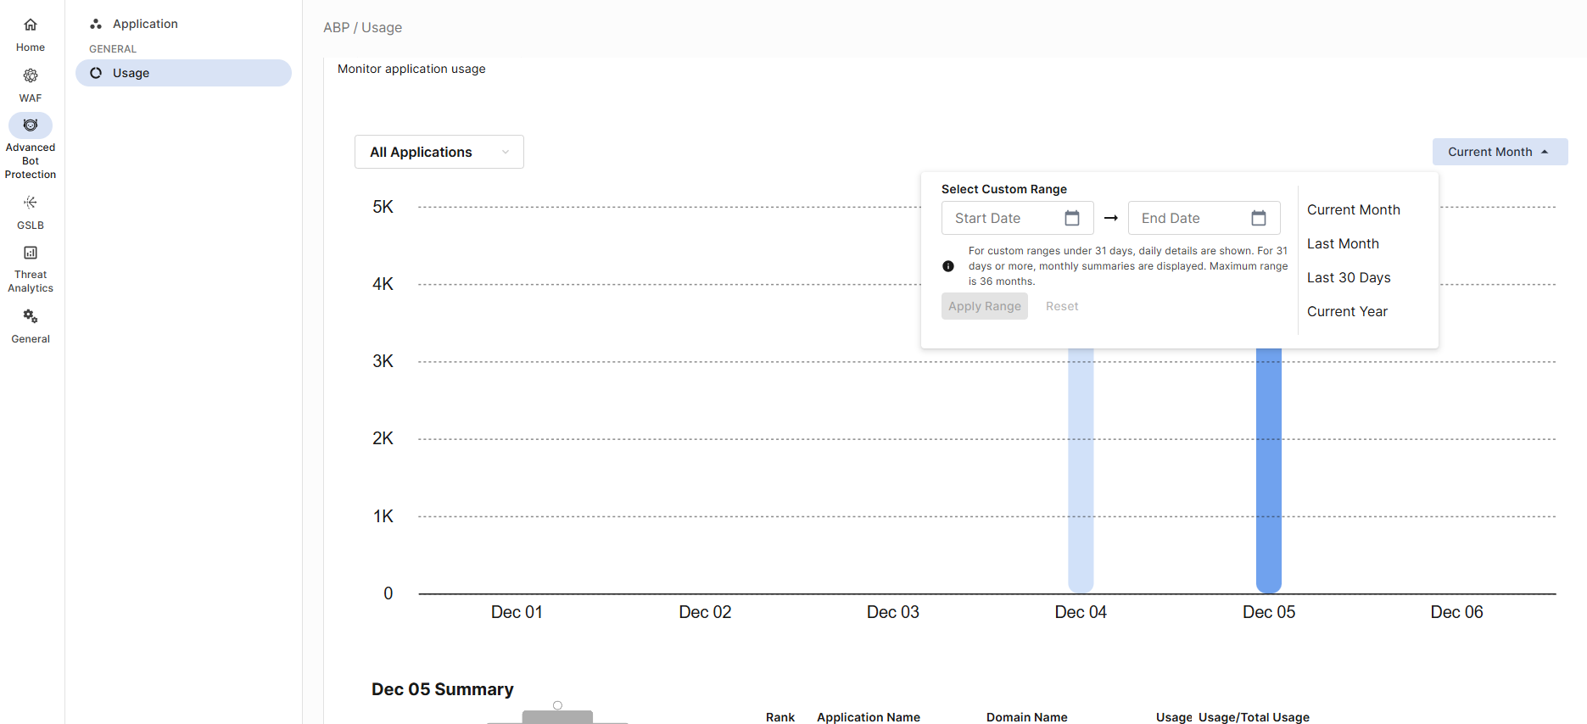Click the Monitor application usage text
Image resolution: width=1587 pixels, height=724 pixels.
pyautogui.click(x=411, y=69)
